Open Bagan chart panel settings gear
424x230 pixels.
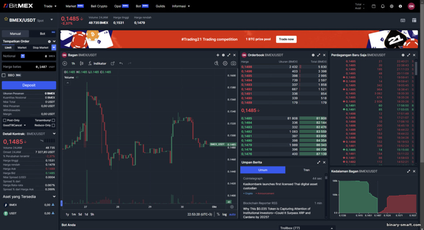tap(223, 55)
